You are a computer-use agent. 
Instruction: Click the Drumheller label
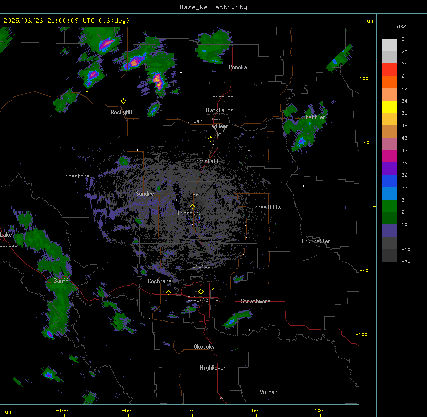316,241
